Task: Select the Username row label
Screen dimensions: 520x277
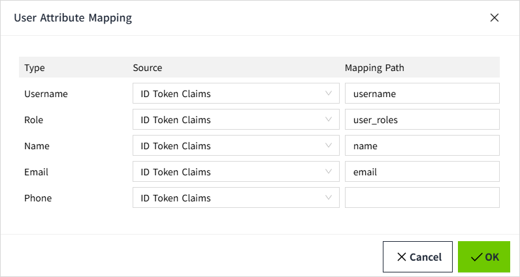Action: pos(46,94)
